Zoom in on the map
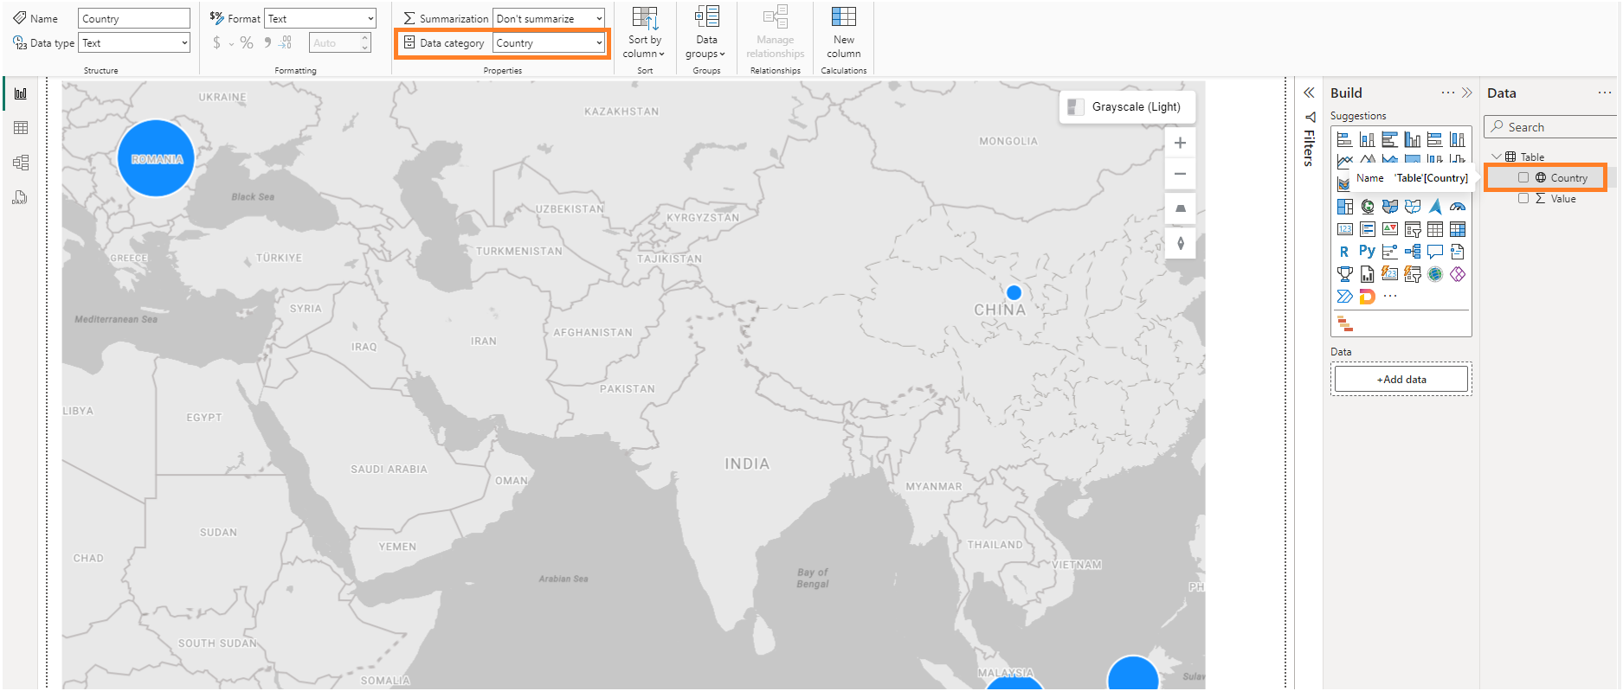This screenshot has width=1623, height=691. 1180,143
